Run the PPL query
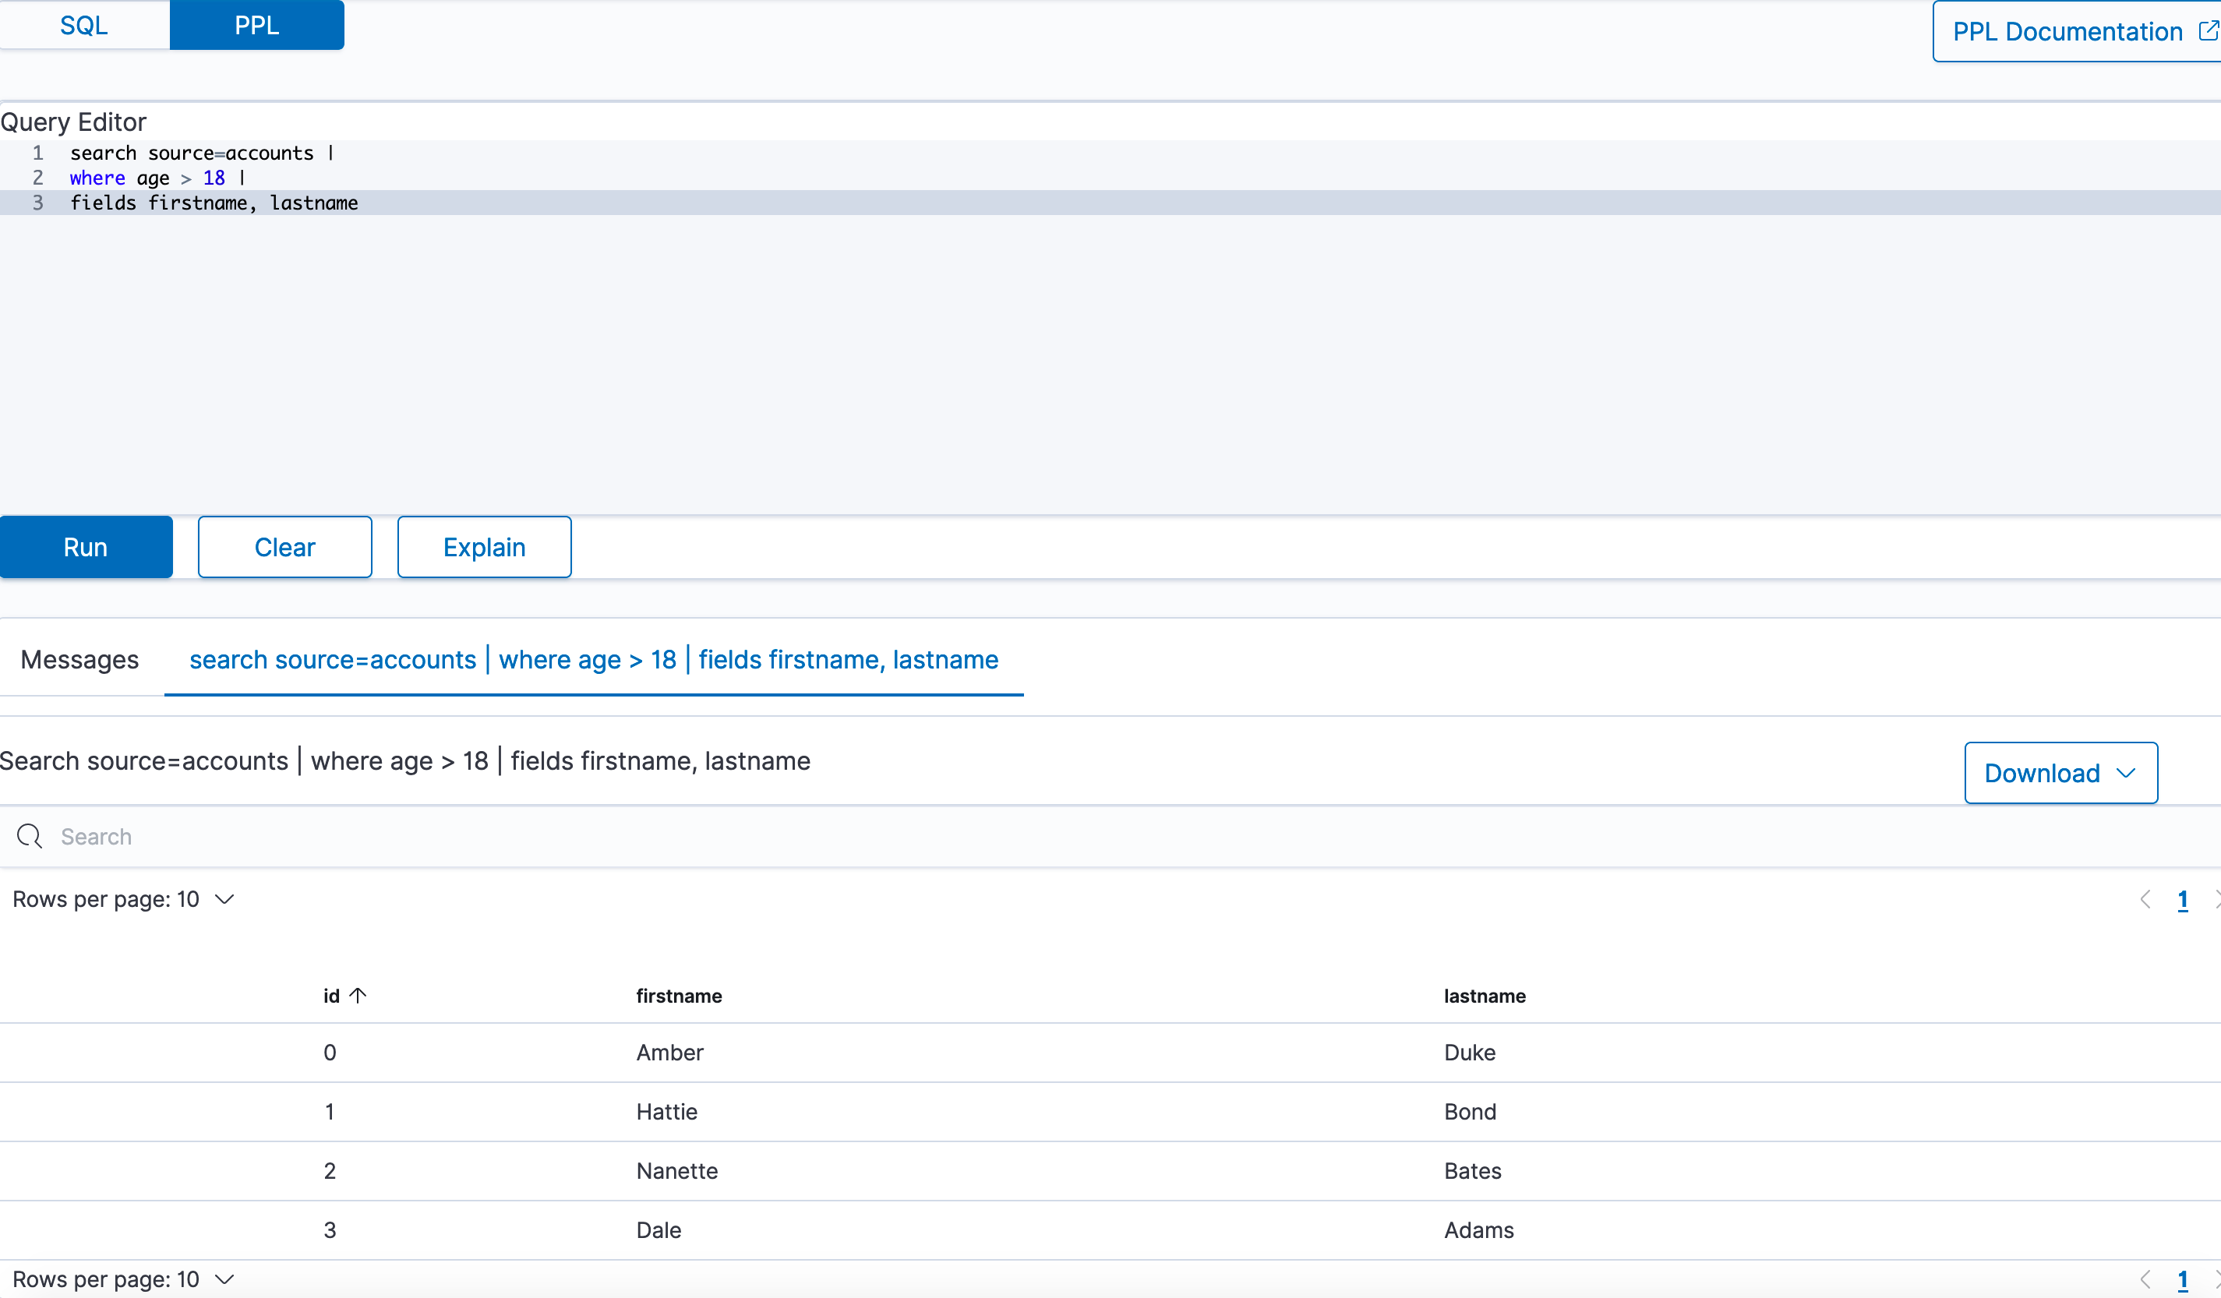2221x1298 pixels. (x=86, y=546)
